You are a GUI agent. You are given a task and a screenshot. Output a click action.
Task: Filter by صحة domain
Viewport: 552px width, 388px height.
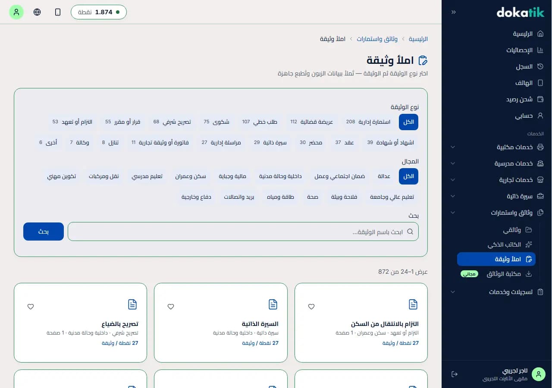(313, 197)
